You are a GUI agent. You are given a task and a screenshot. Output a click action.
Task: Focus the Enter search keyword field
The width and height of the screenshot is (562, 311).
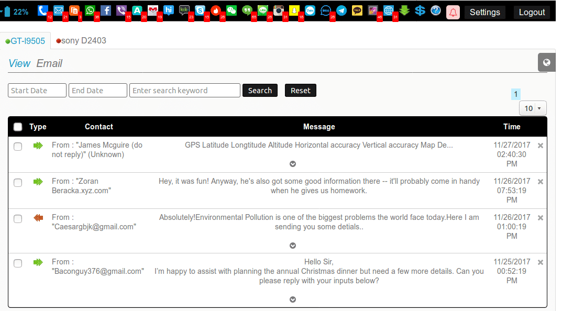coord(184,90)
